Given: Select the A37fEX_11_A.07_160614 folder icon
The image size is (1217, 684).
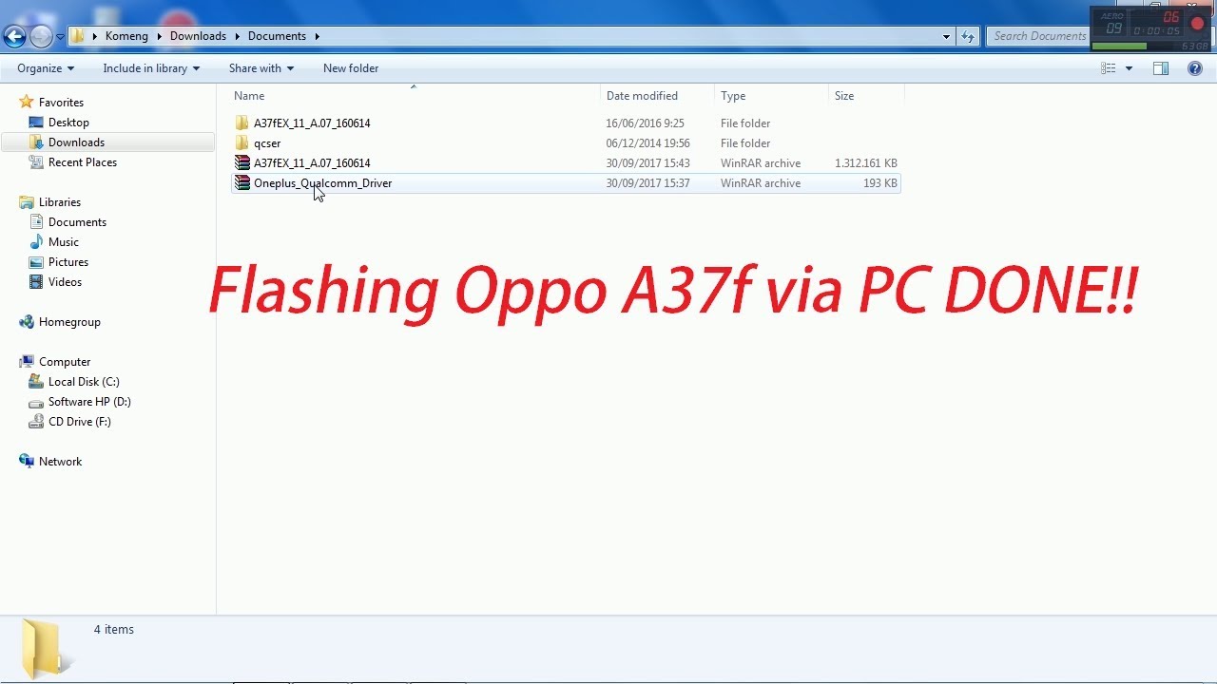Looking at the screenshot, I should (241, 123).
